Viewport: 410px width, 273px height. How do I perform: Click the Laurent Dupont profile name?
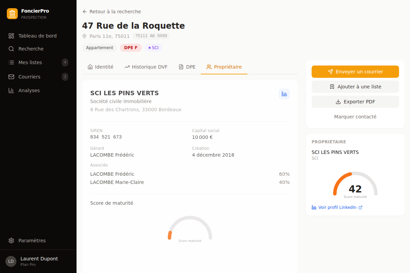39,259
